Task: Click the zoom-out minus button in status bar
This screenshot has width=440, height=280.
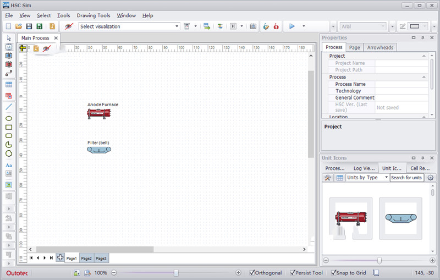Action: pos(114,272)
